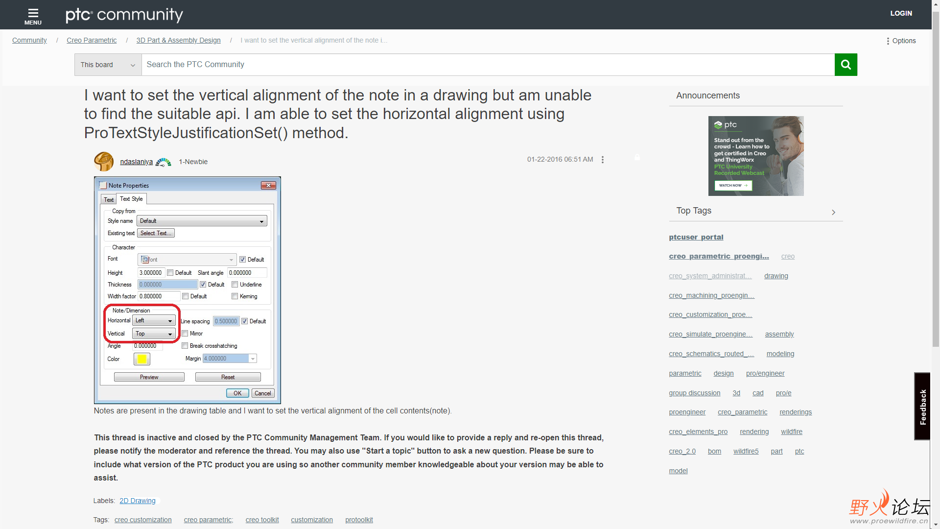Click ndaslaniya's user avatar
This screenshot has width=940, height=529.
click(104, 162)
